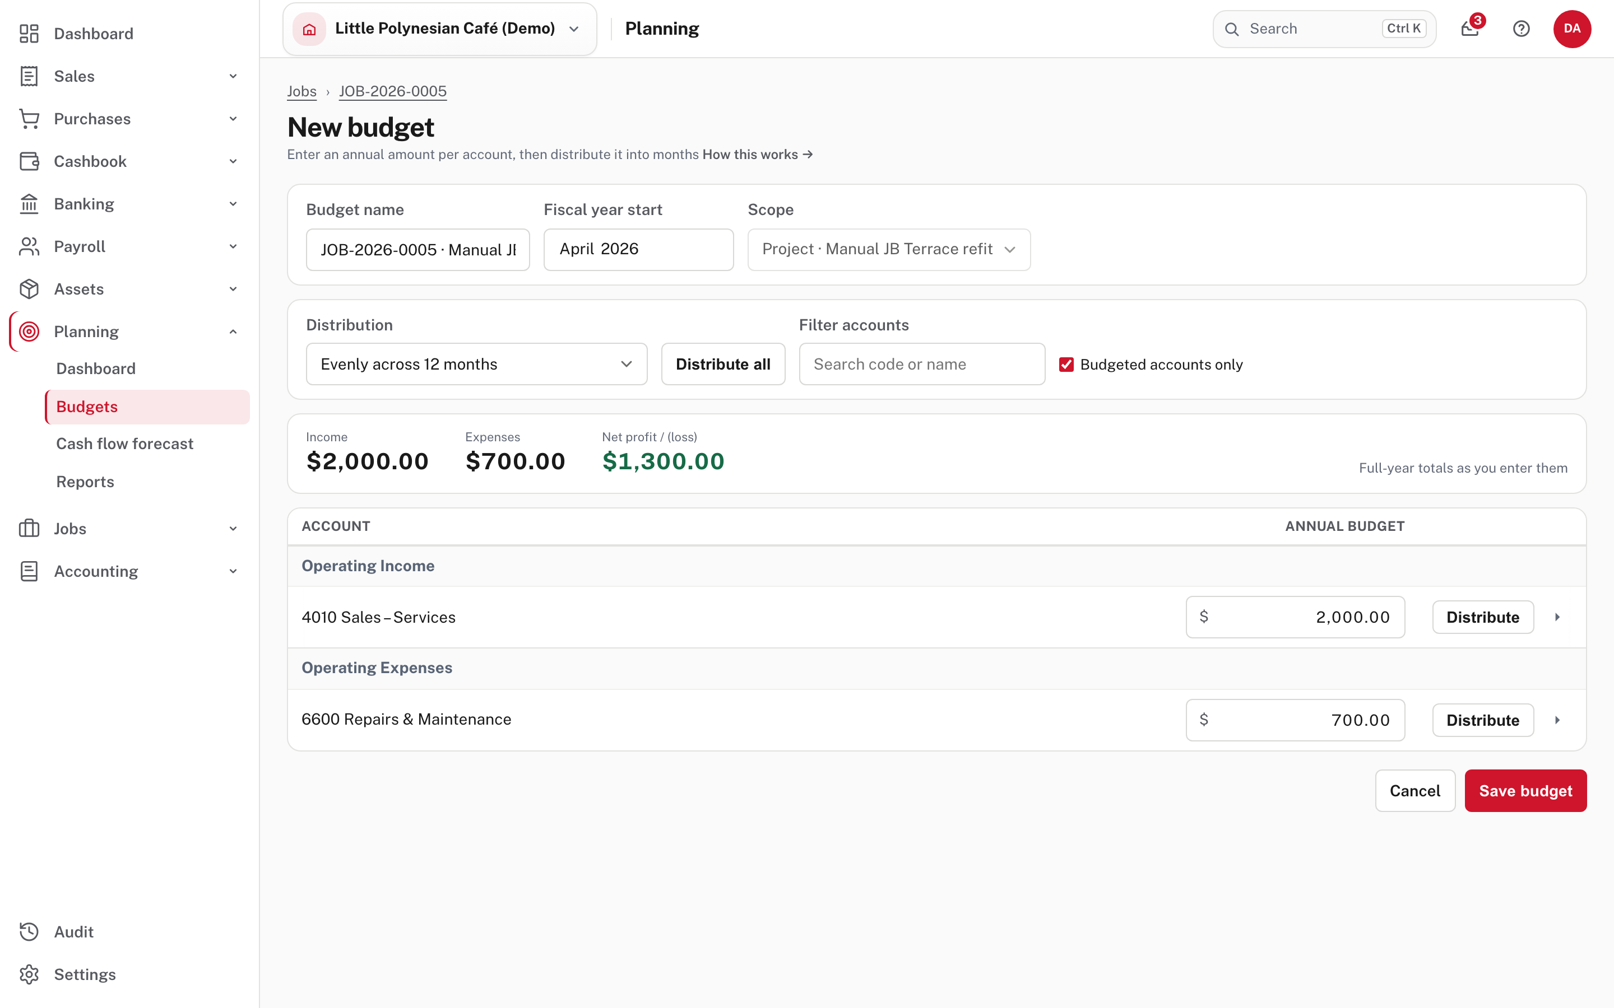Viewport: 1614px width, 1008px height.
Task: Click the Payroll people icon
Action: click(29, 246)
